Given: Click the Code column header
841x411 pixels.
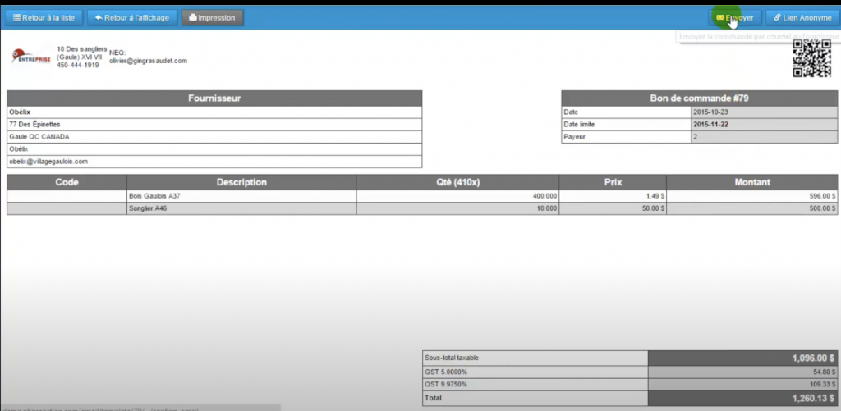Looking at the screenshot, I should [x=67, y=182].
